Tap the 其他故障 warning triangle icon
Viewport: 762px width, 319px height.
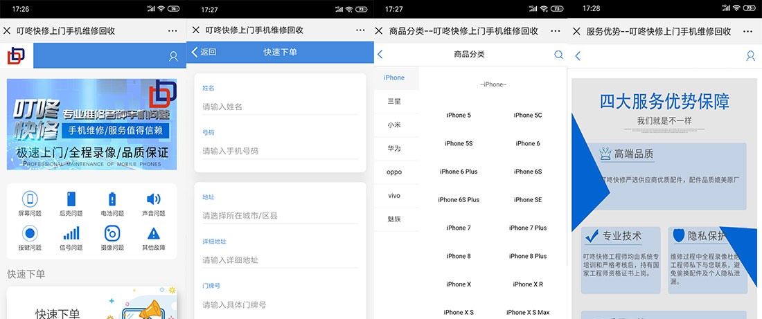[x=154, y=233]
